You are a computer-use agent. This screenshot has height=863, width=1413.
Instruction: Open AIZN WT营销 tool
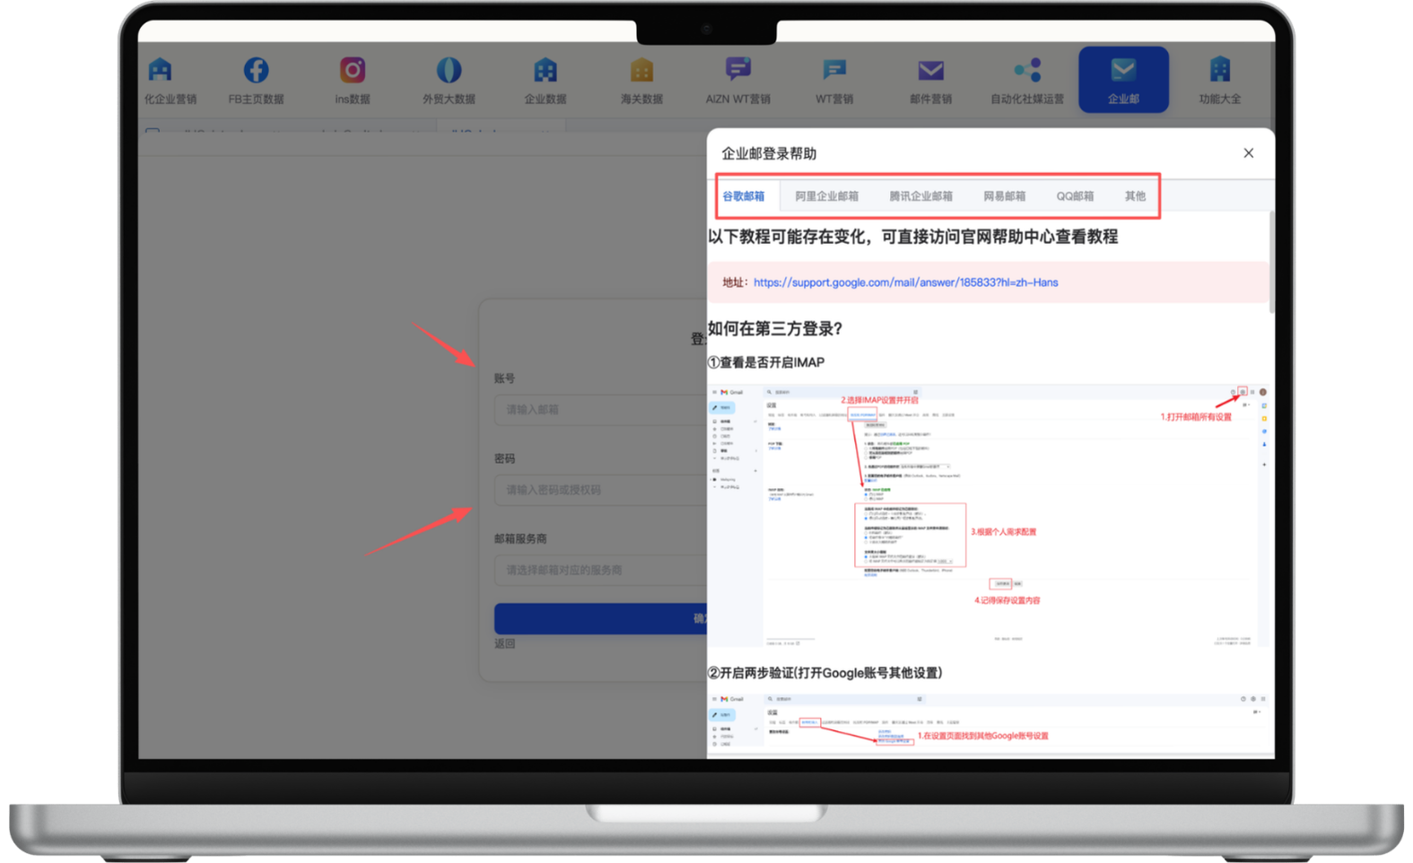coord(738,80)
